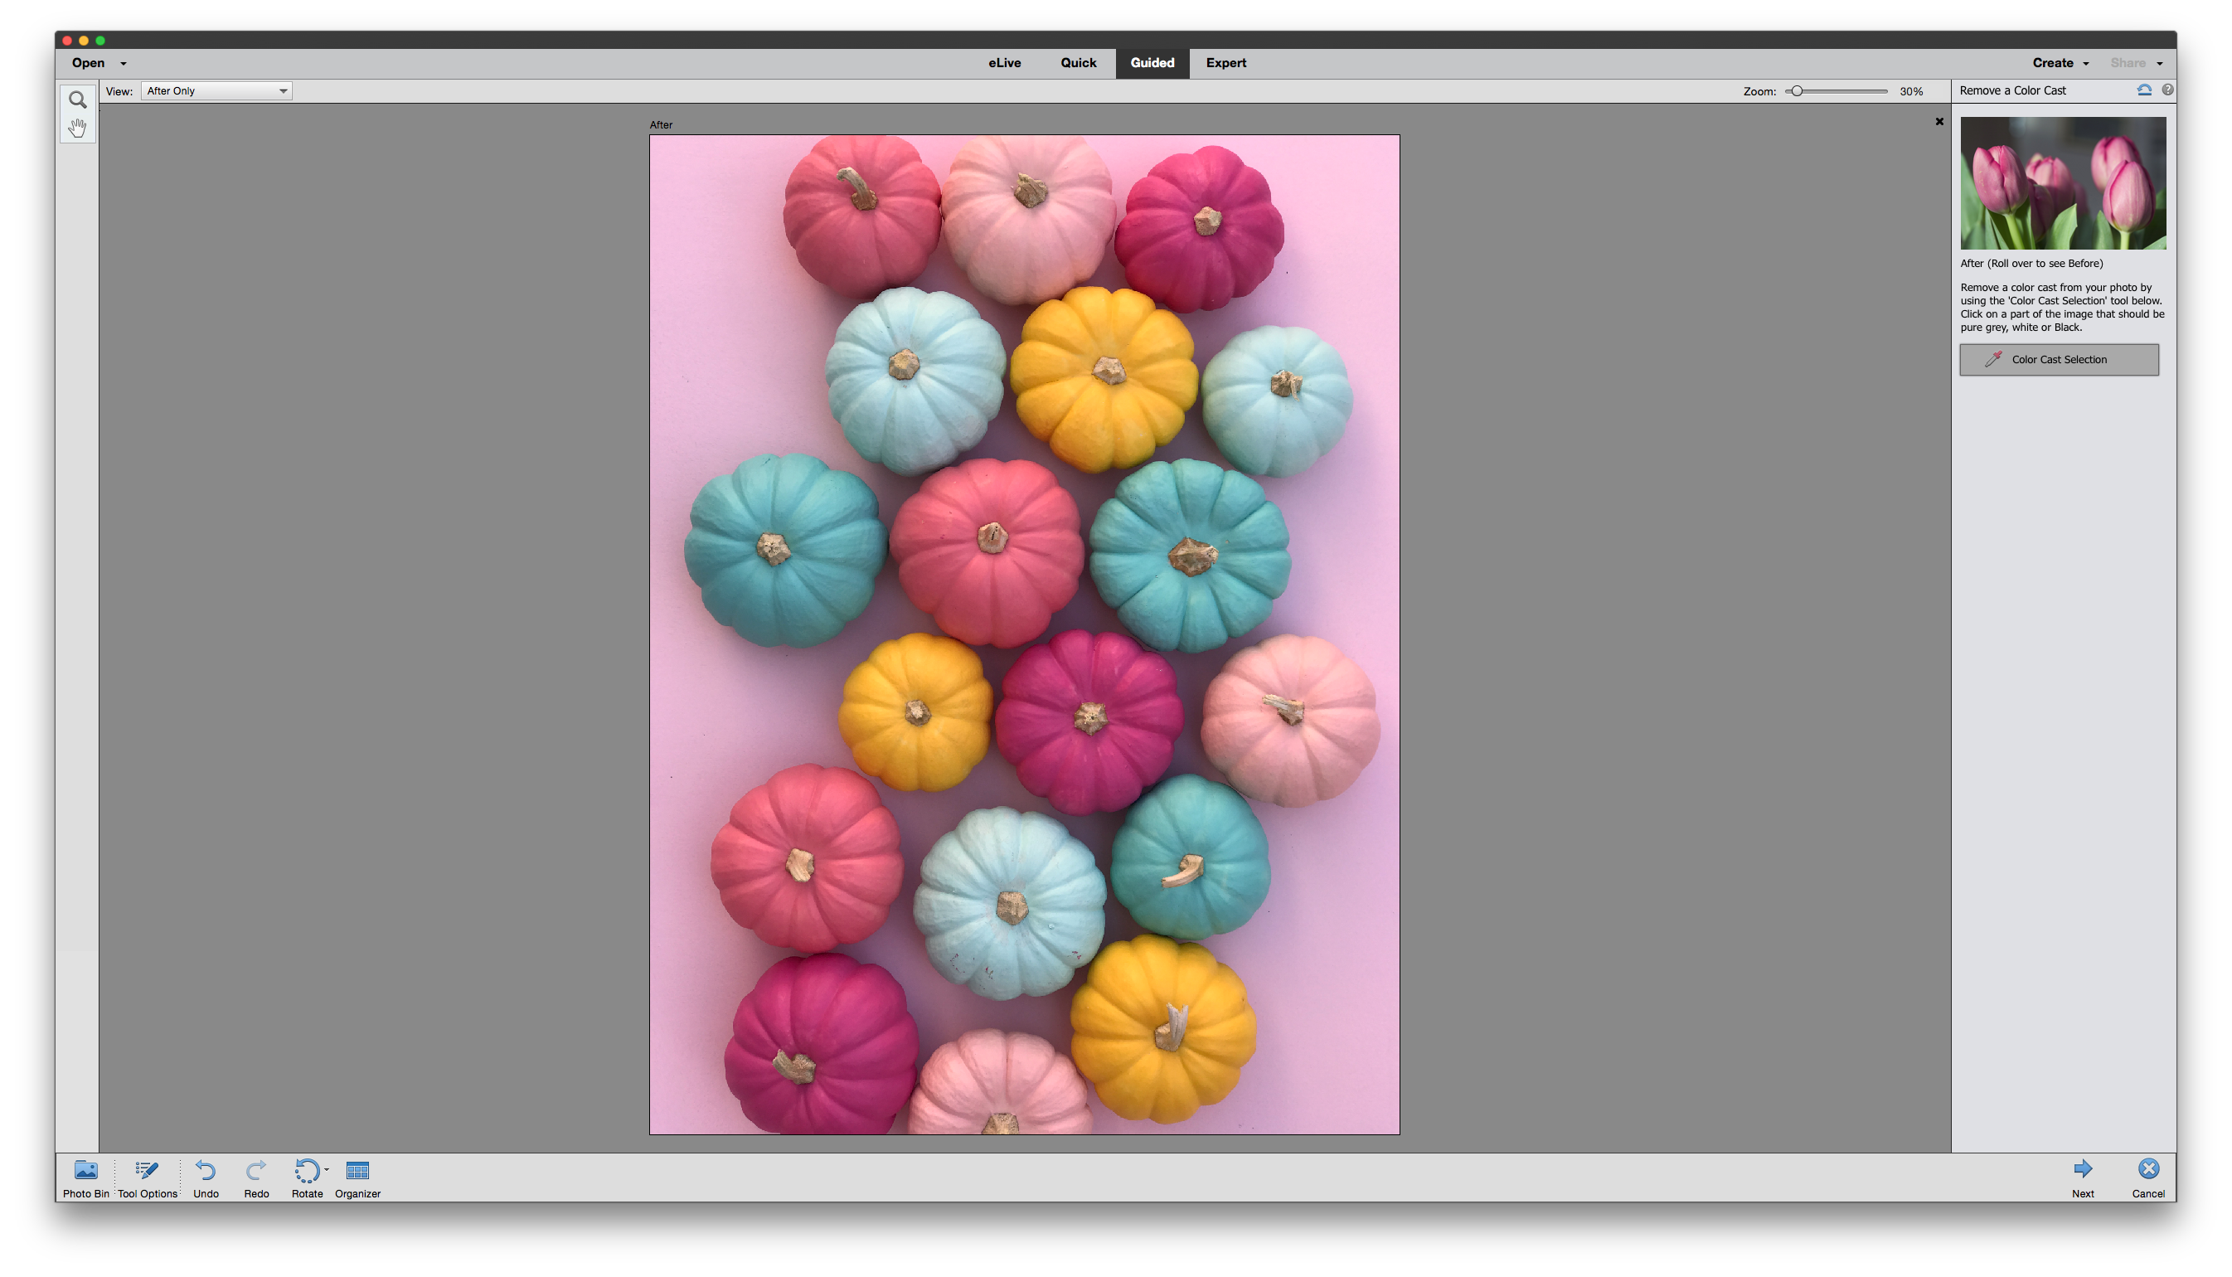
Task: Switch to the eLive tab
Action: pyautogui.click(x=1005, y=63)
